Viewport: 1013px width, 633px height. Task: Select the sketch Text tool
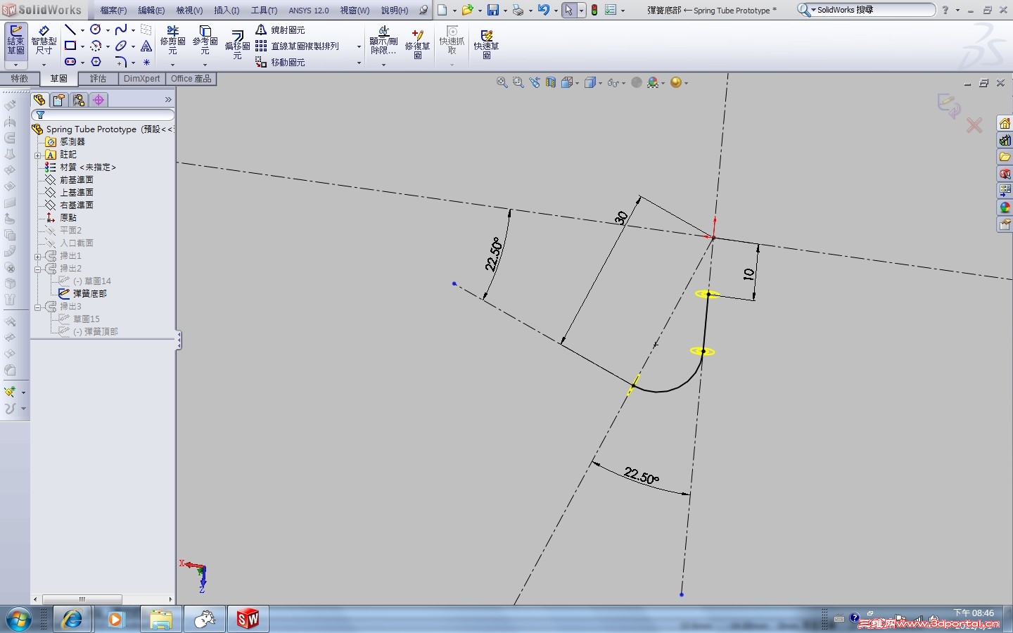pos(146,46)
